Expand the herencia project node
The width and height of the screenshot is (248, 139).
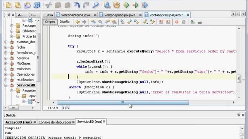tap(6, 58)
